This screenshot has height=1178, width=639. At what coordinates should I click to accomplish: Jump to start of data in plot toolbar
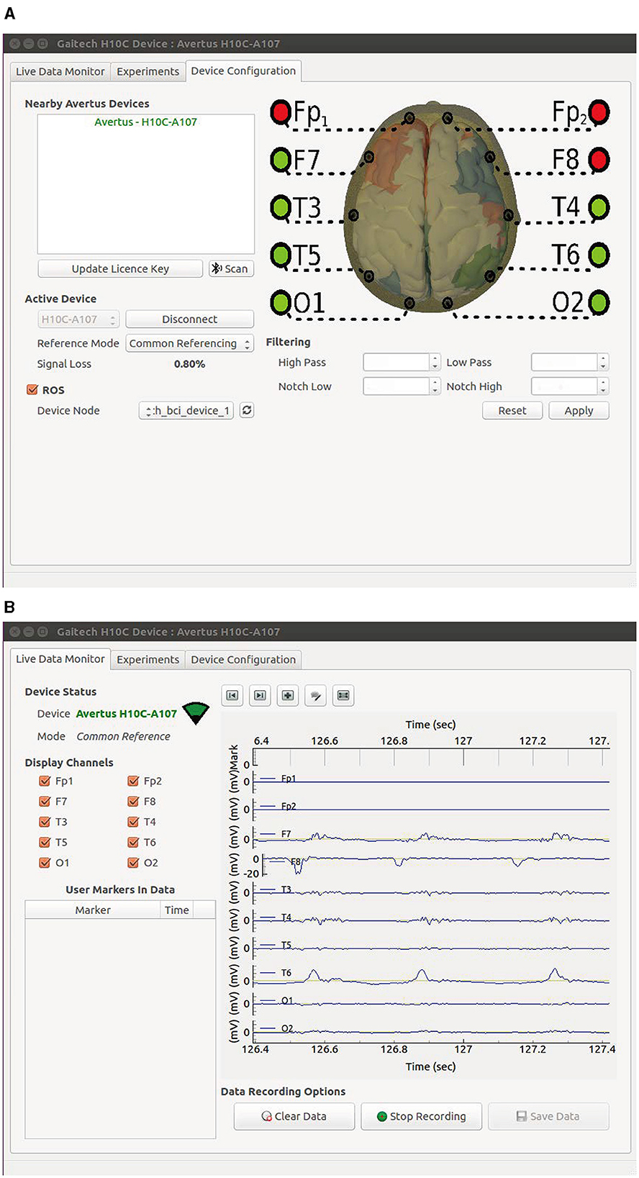232,695
